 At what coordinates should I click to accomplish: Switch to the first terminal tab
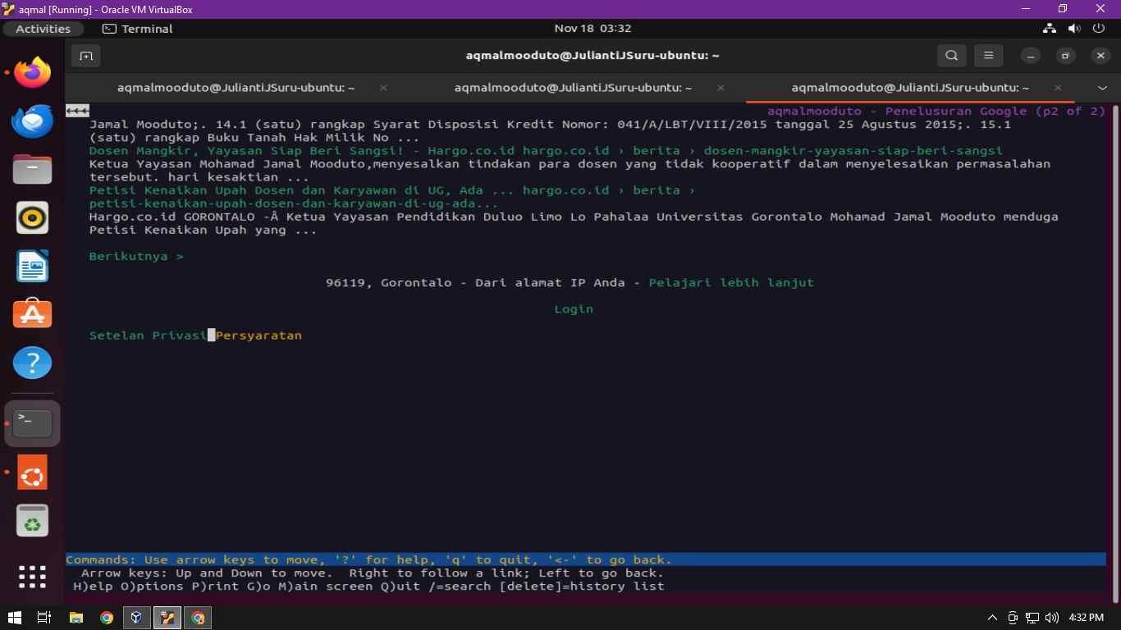pos(236,88)
